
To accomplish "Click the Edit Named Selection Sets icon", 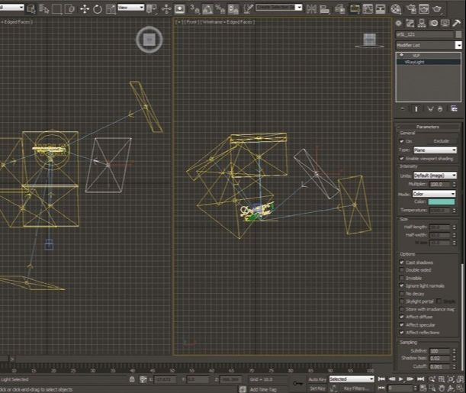I will tap(248, 9).
